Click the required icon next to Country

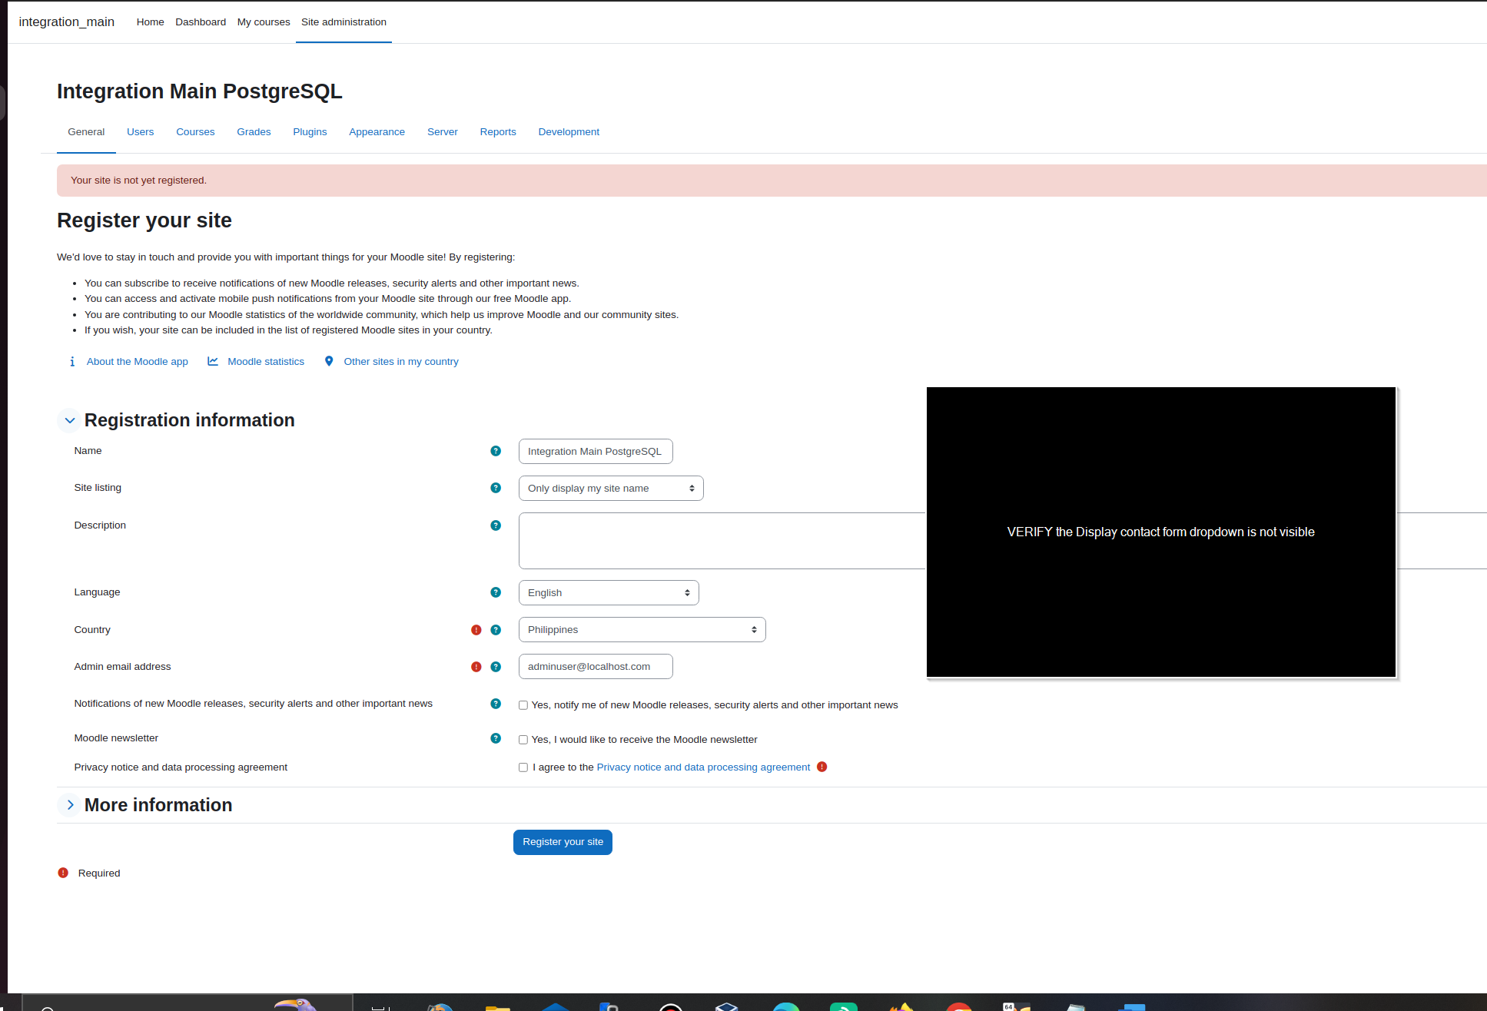pos(476,630)
